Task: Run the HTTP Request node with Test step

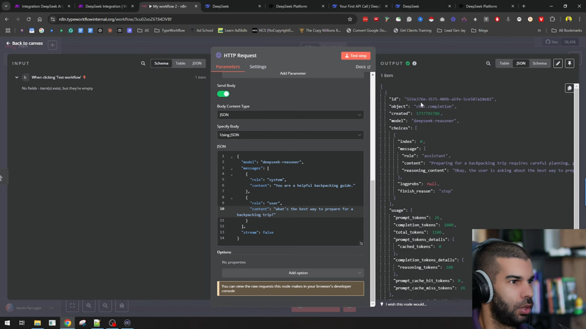Action: tap(355, 56)
